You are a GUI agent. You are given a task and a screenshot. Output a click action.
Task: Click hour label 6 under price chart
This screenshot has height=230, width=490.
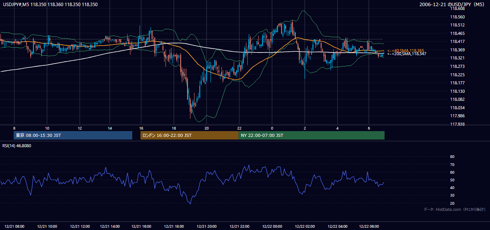368,128
